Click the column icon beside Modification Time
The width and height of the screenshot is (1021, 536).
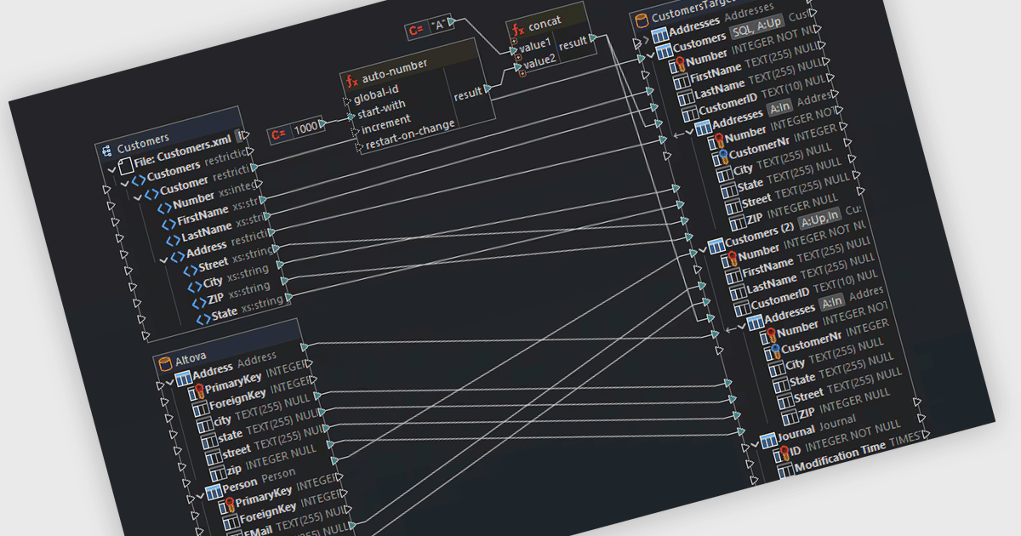(785, 470)
